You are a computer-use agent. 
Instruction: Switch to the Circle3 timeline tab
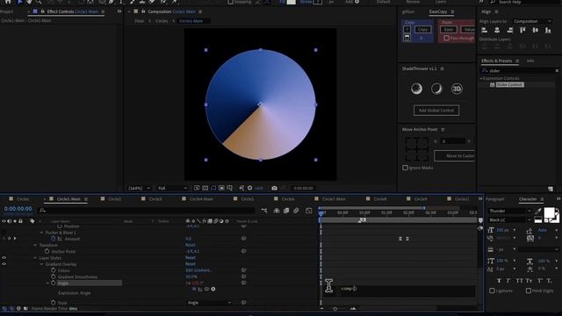point(155,199)
